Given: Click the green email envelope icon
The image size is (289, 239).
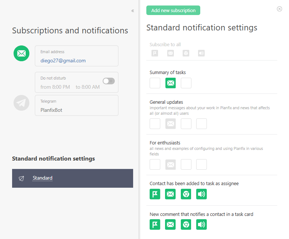Looking at the screenshot, I should coord(21,54).
